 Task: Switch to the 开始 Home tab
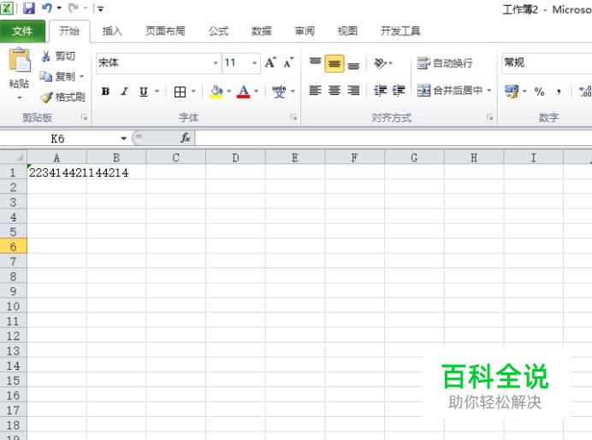(x=69, y=31)
